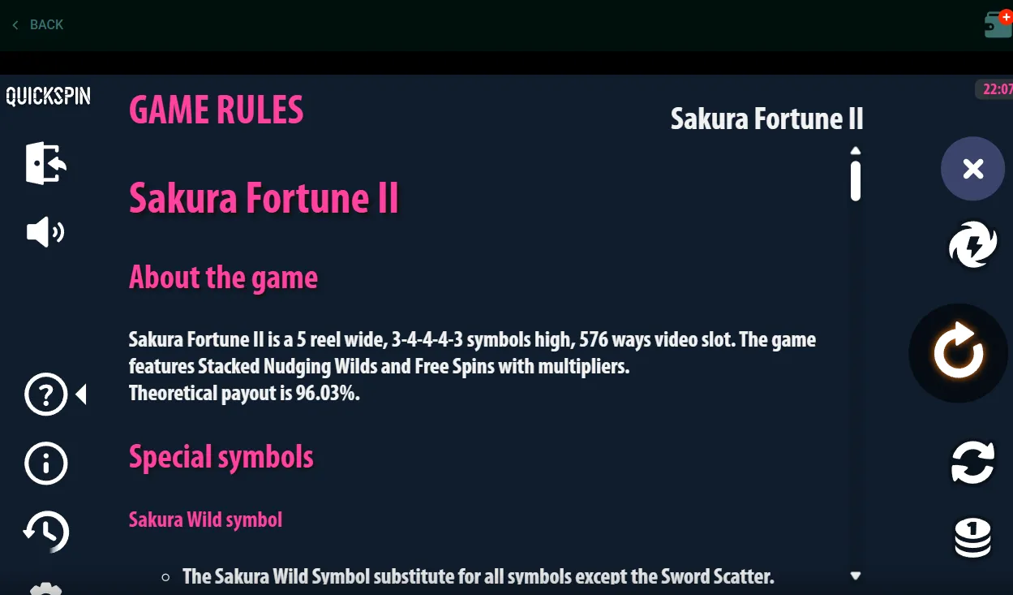Open the help question mark icon
The height and width of the screenshot is (595, 1013).
point(45,395)
